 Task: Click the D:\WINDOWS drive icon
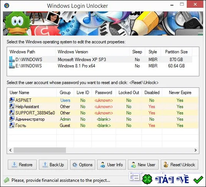pos(12,59)
